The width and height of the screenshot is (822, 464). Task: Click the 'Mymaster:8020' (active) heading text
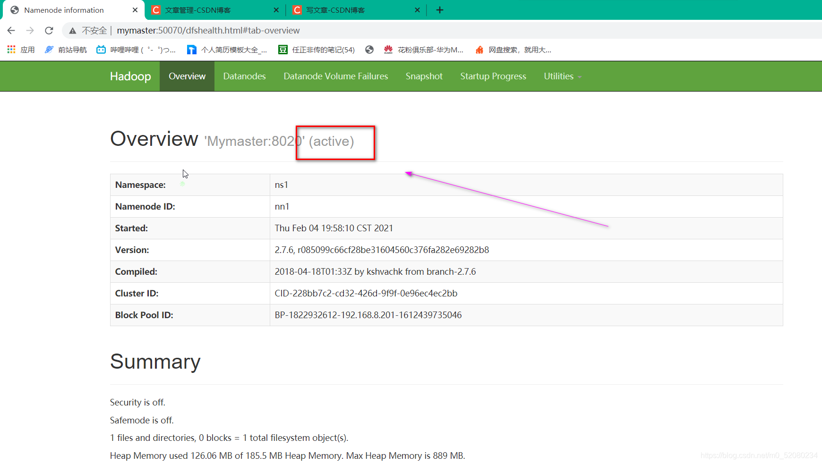[x=279, y=141]
